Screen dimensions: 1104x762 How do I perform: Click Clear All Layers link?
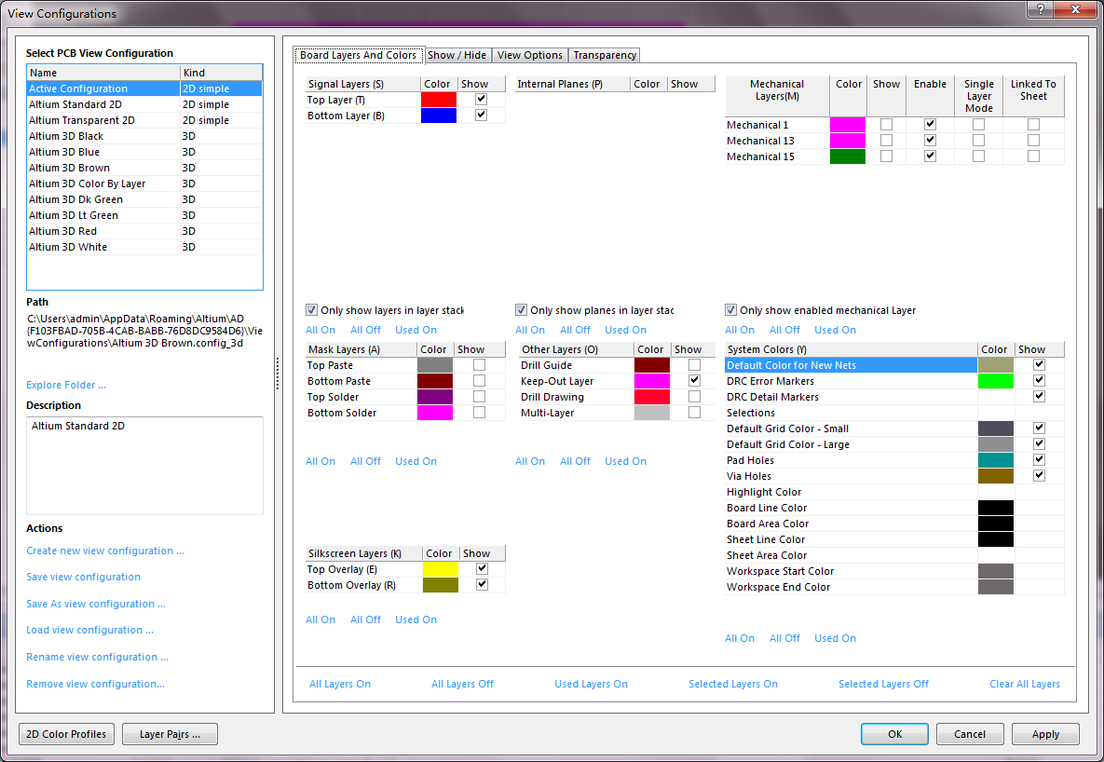(1025, 684)
